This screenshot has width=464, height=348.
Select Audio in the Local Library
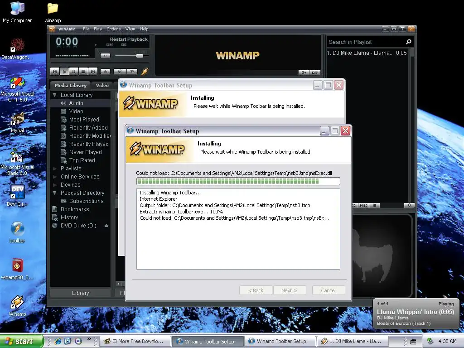coord(76,103)
